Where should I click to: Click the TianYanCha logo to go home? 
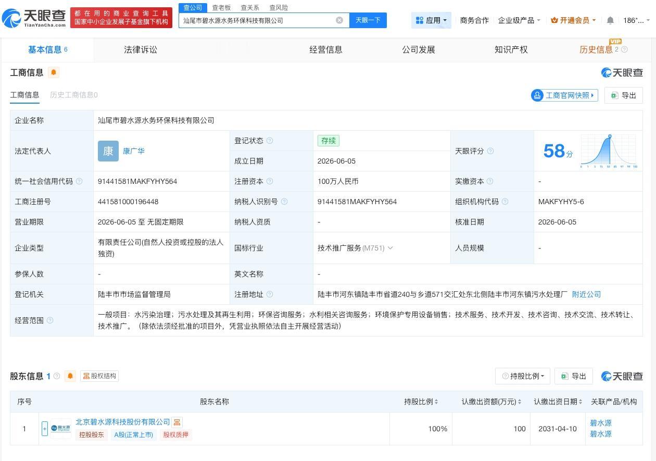click(34, 18)
